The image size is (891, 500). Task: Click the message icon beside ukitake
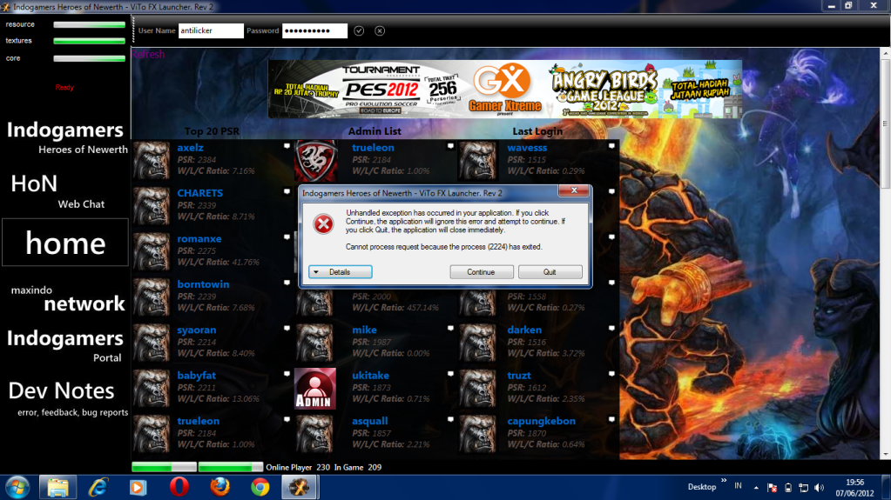[x=450, y=374]
